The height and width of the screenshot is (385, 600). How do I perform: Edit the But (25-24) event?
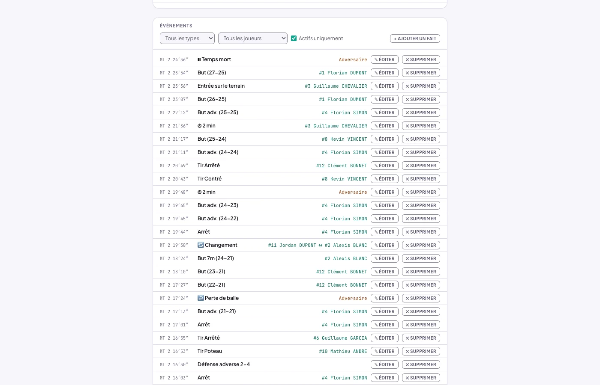click(x=385, y=139)
